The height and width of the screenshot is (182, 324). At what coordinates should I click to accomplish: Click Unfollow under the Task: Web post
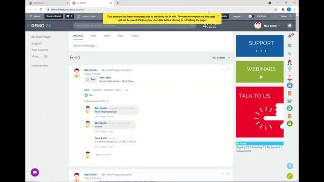pos(108,90)
